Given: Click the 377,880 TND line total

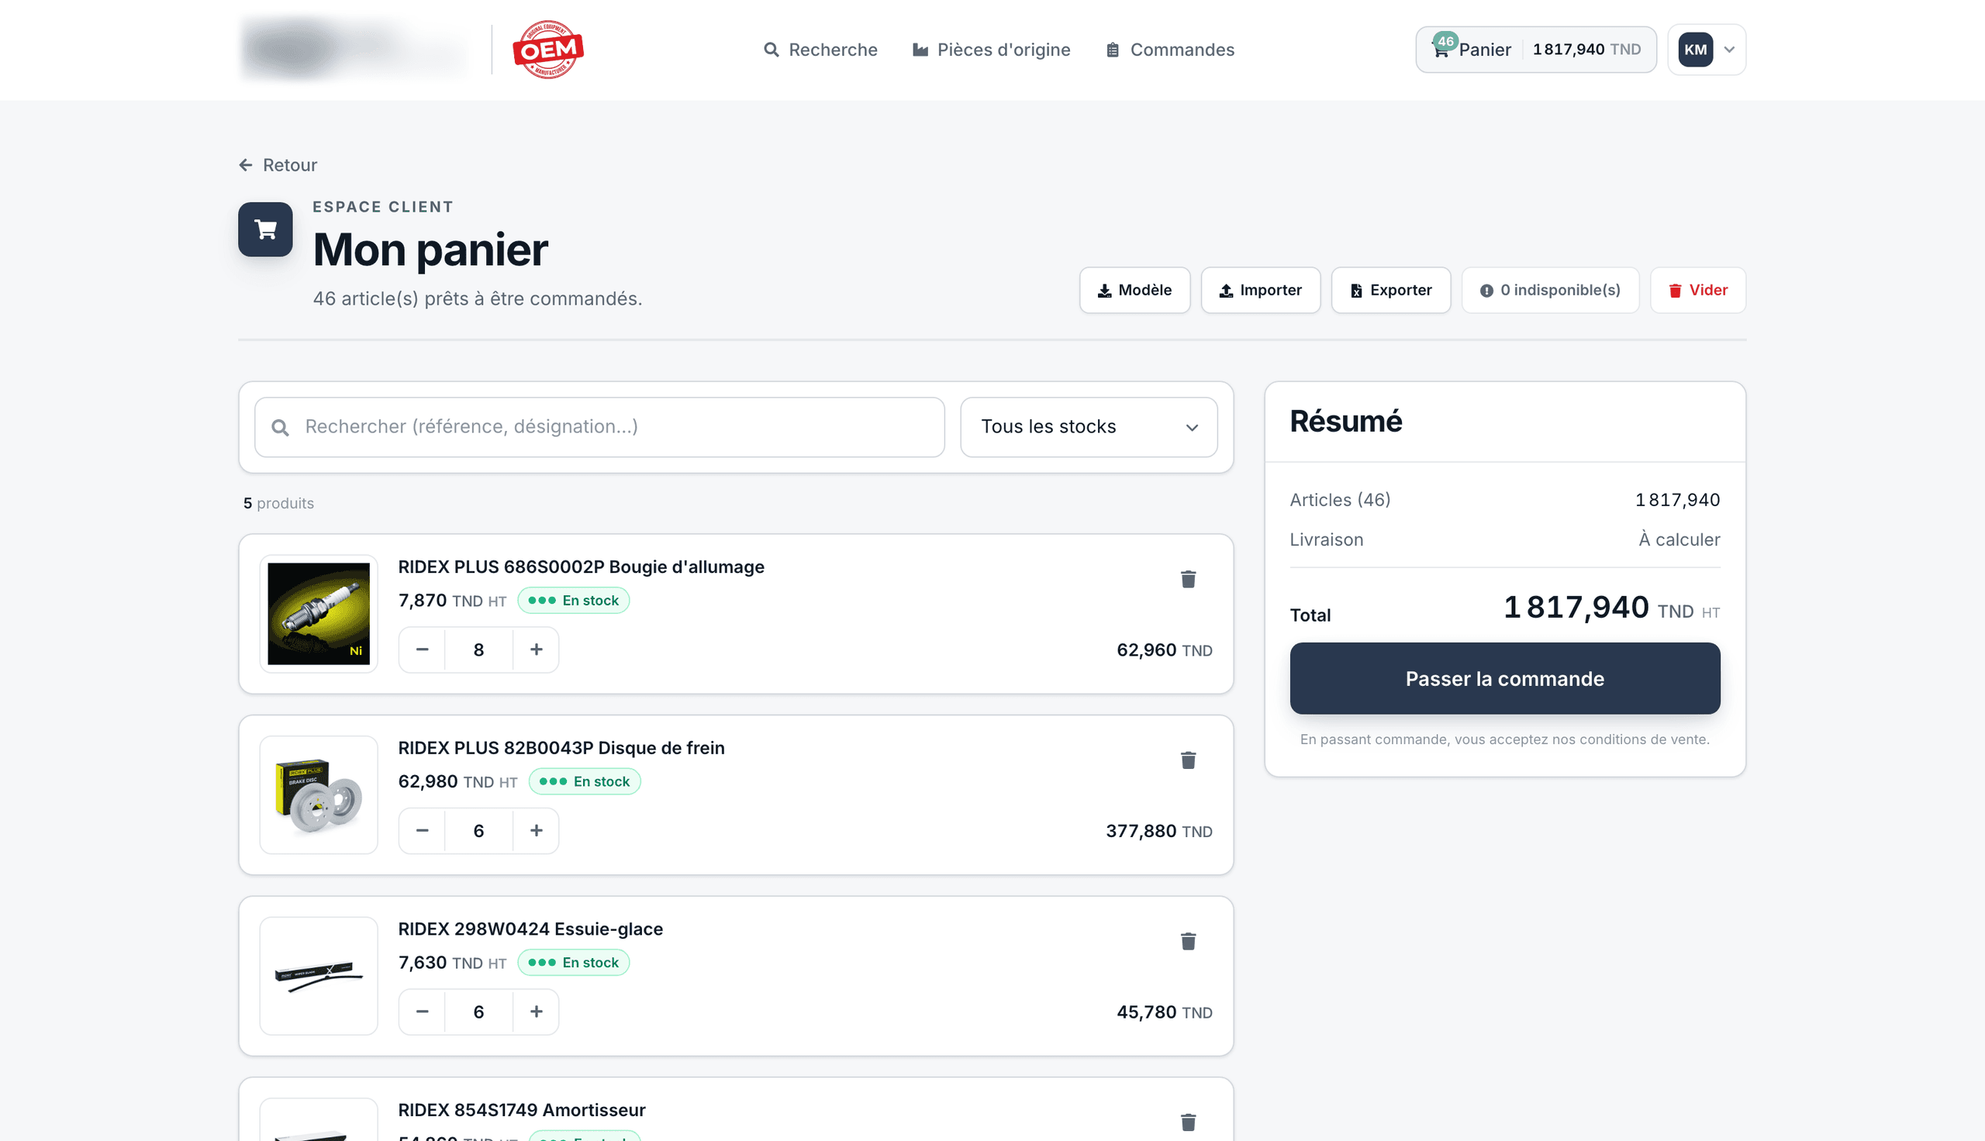Looking at the screenshot, I should 1159,831.
